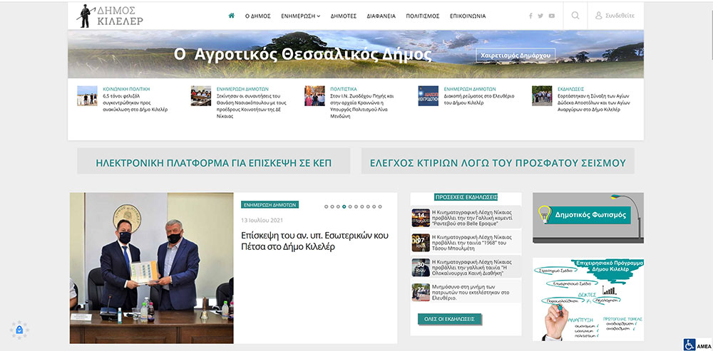The image size is (713, 351).
Task: Click the ΕΚΔΗΛΩΣΕΙΣ category label
Action: click(570, 89)
